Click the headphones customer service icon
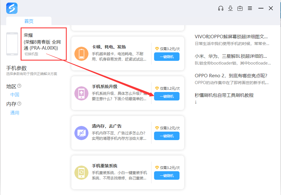Screen dimensions: 281x195 coord(221,8)
